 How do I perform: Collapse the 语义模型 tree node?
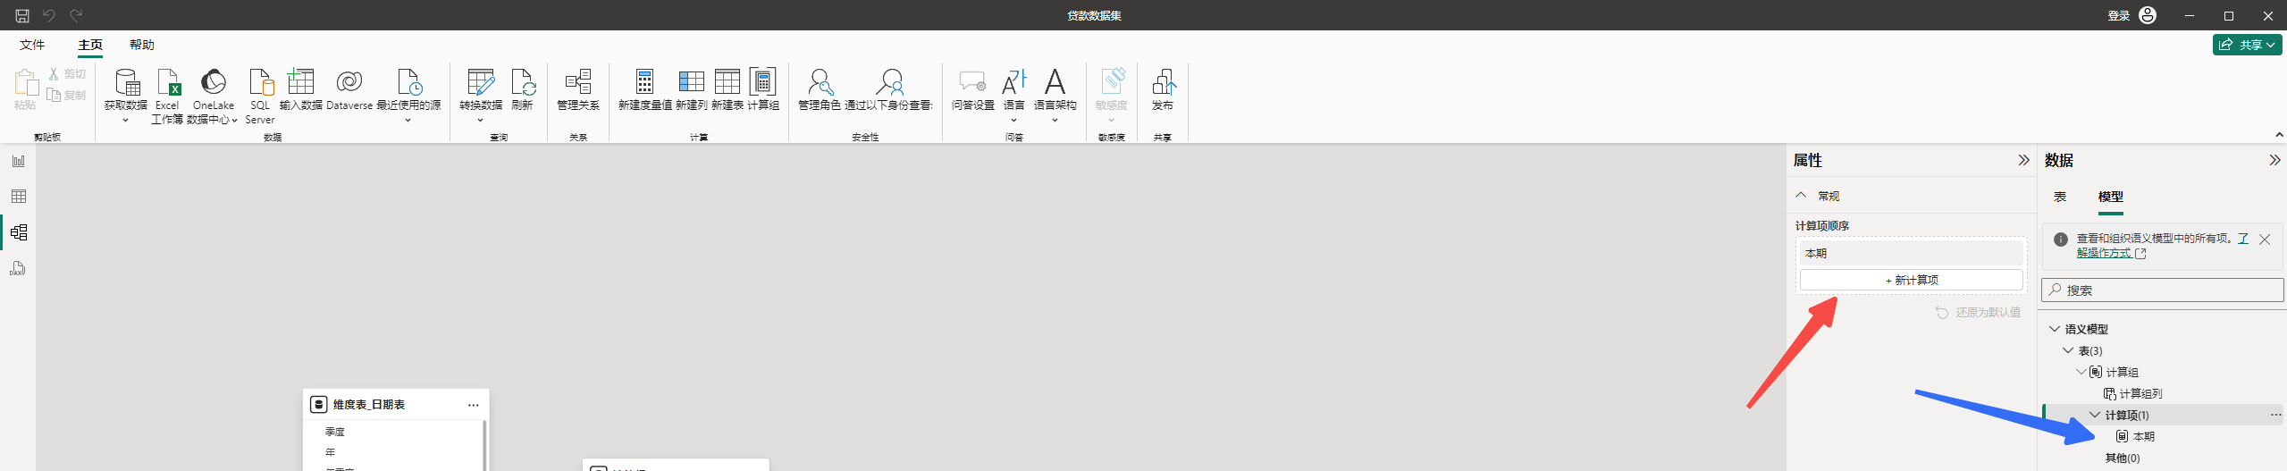pyautogui.click(x=2055, y=329)
